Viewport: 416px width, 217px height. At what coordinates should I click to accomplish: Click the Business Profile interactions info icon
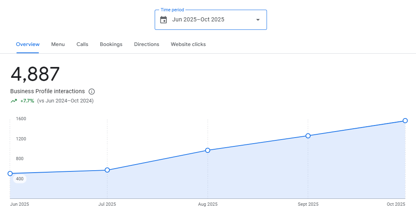tap(92, 92)
